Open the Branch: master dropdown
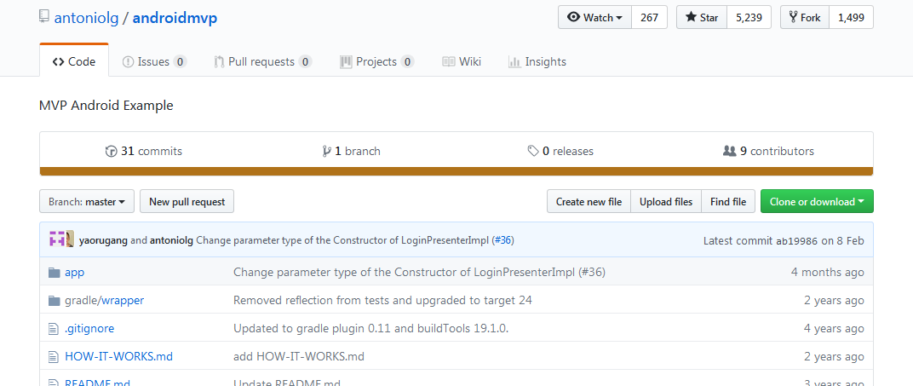This screenshot has height=386, width=913. tap(87, 201)
